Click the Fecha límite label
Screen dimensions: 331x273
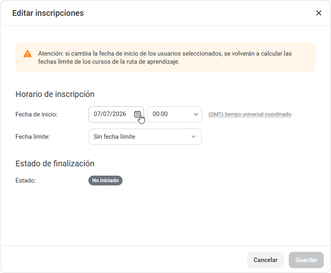click(32, 137)
